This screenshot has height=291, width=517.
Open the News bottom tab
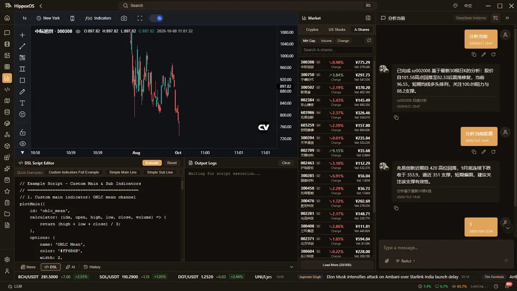(x=28, y=267)
